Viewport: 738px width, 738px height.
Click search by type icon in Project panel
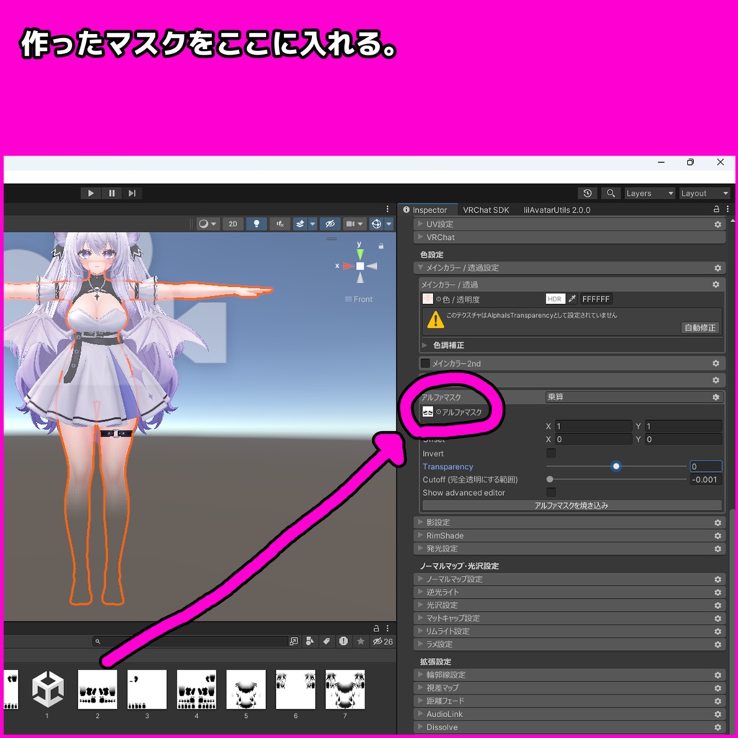tap(310, 641)
